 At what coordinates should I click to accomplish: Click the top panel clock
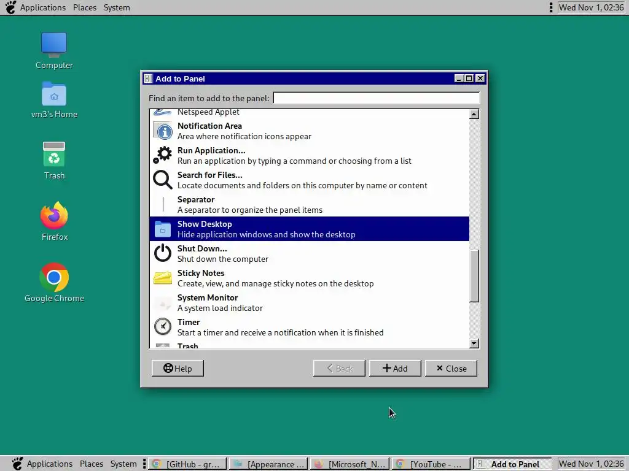pos(591,7)
